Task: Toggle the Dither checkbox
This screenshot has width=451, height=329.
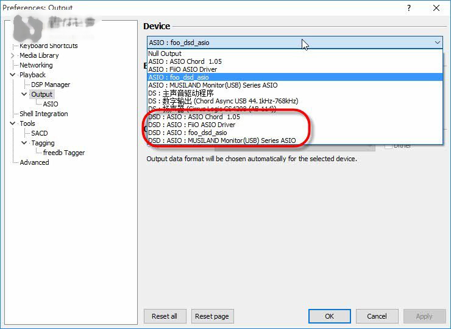Action: pos(388,146)
